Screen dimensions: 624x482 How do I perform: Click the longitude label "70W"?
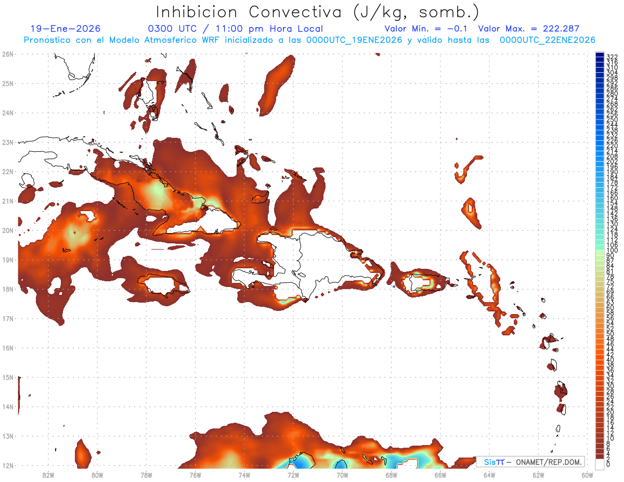(342, 475)
